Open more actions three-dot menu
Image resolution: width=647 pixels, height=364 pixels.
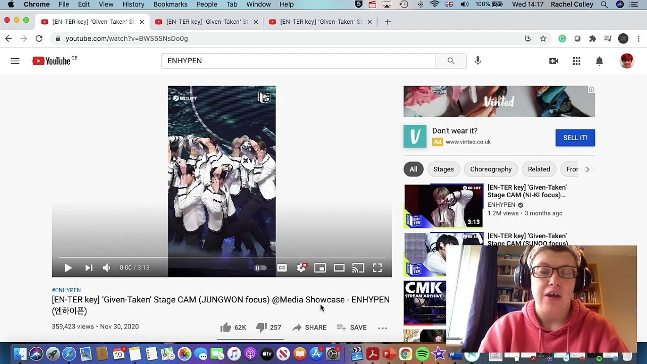pyautogui.click(x=383, y=328)
